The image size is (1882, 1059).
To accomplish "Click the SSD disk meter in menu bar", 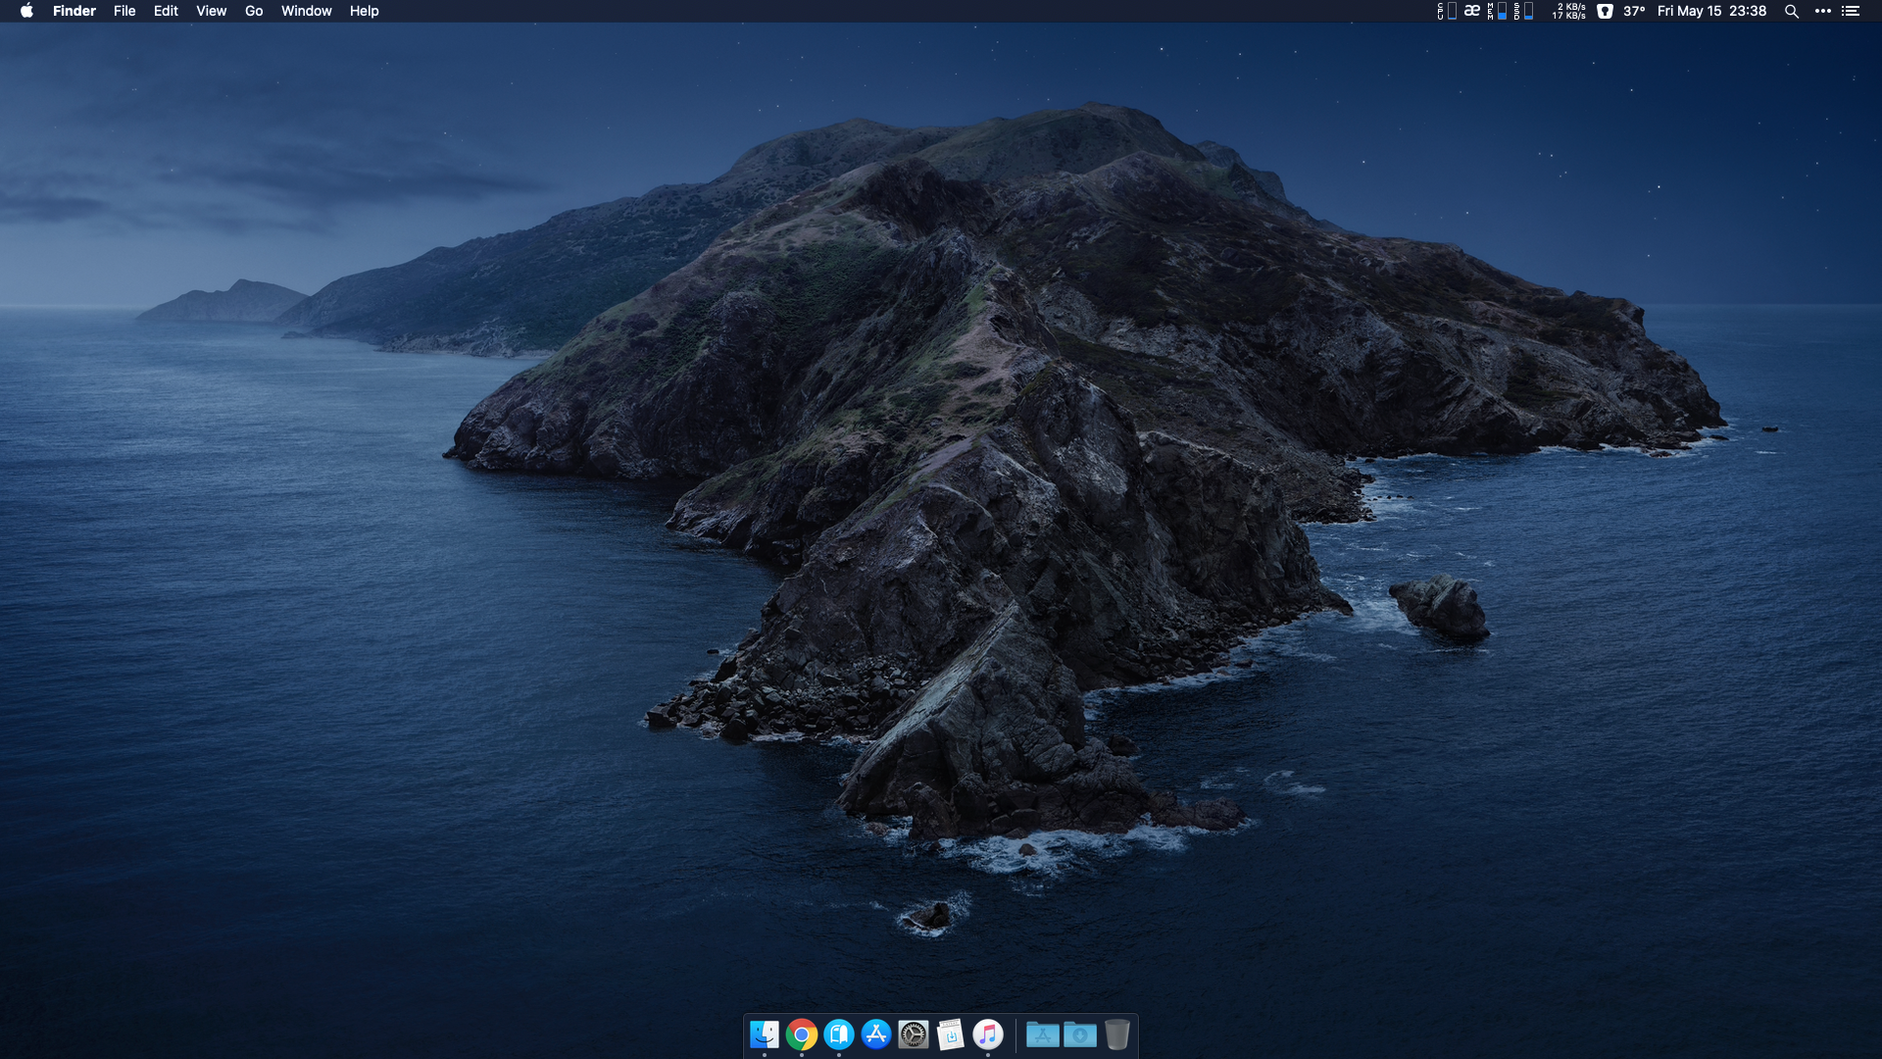I will 1522,11.
